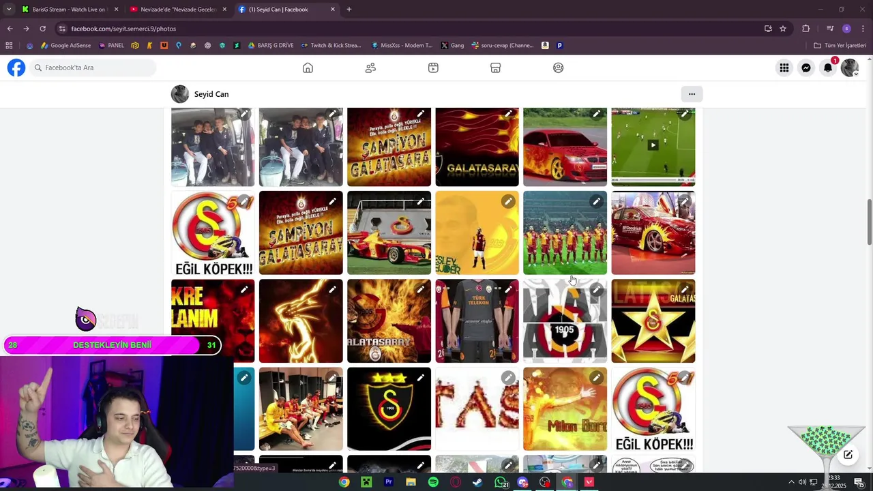Open the Twitch & Kick Strea... bookmark
Viewport: 873px width, 491px height.
coord(331,46)
